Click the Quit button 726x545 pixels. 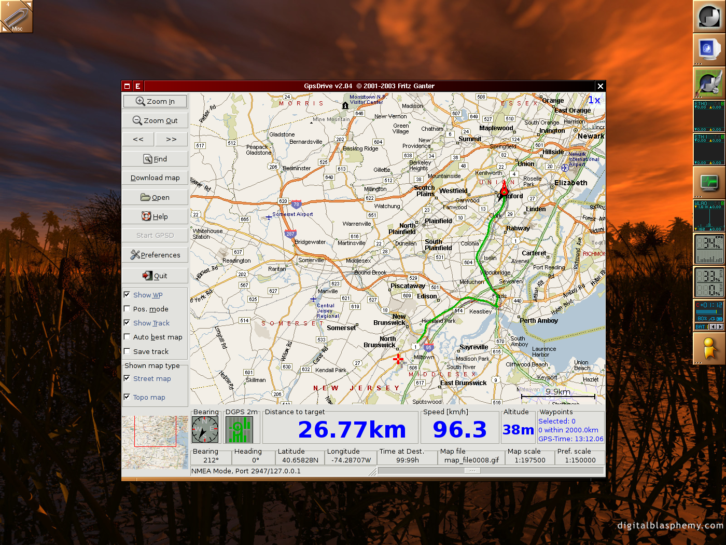[155, 276]
